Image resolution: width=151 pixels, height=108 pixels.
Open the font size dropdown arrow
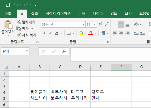95,25
